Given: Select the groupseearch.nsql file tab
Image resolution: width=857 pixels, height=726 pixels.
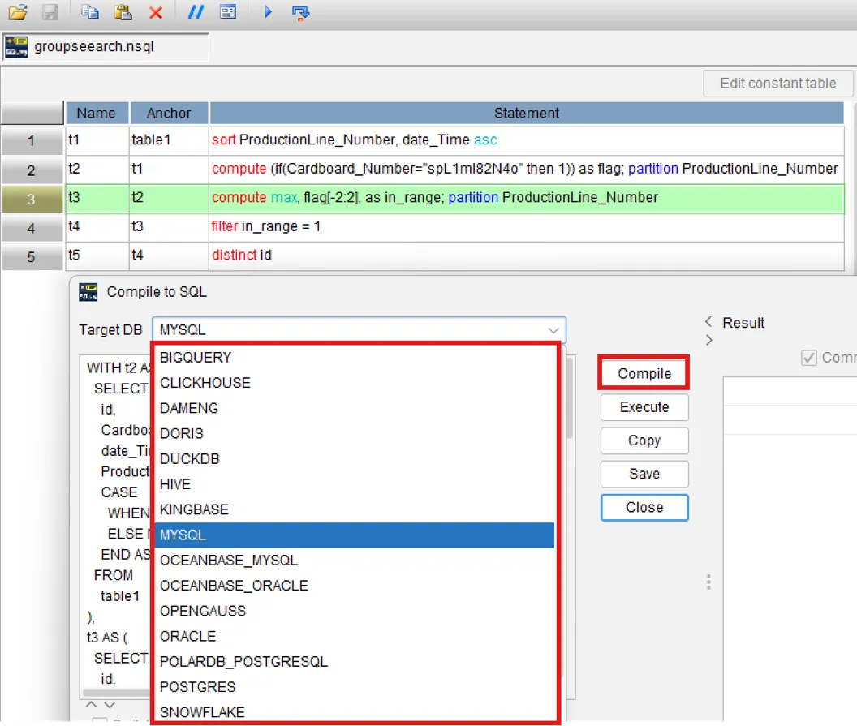Looking at the screenshot, I should [x=106, y=46].
